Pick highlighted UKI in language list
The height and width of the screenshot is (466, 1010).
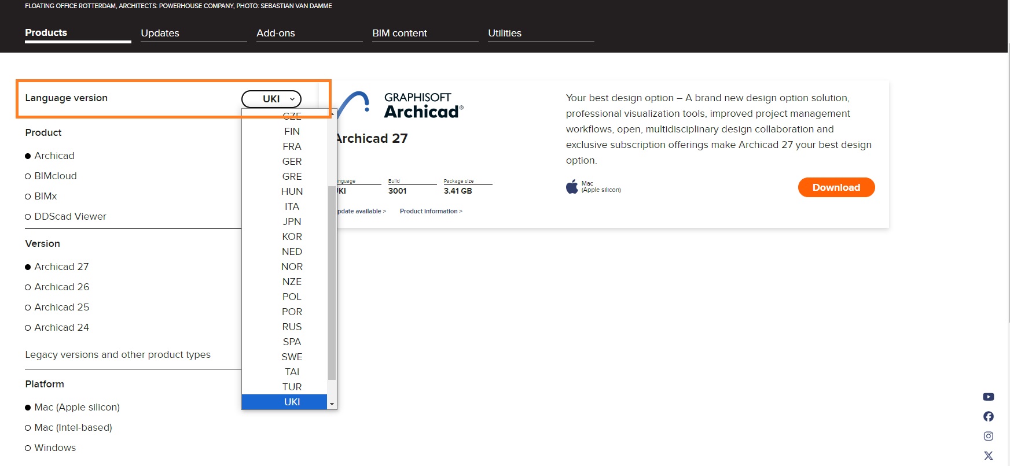click(285, 402)
